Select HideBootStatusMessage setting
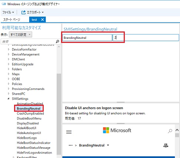 (34, 148)
